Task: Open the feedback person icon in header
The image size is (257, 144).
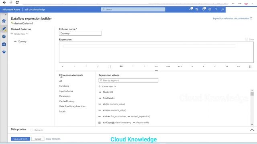Action: [222, 9]
